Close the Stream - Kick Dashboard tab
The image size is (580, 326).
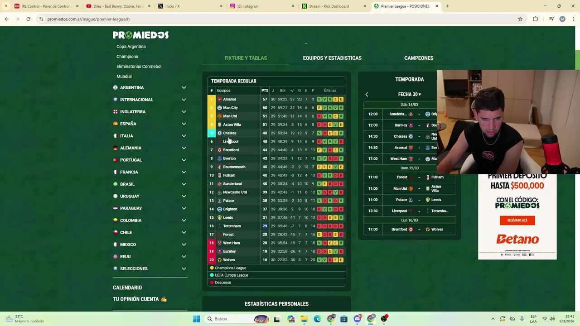tap(365, 6)
